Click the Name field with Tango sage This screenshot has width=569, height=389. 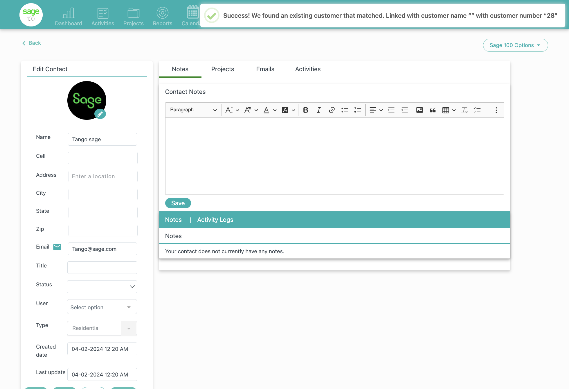102,139
